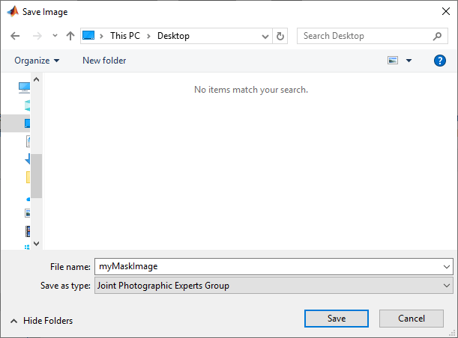Expand the address bar path dropdown
The image size is (458, 338).
point(265,37)
